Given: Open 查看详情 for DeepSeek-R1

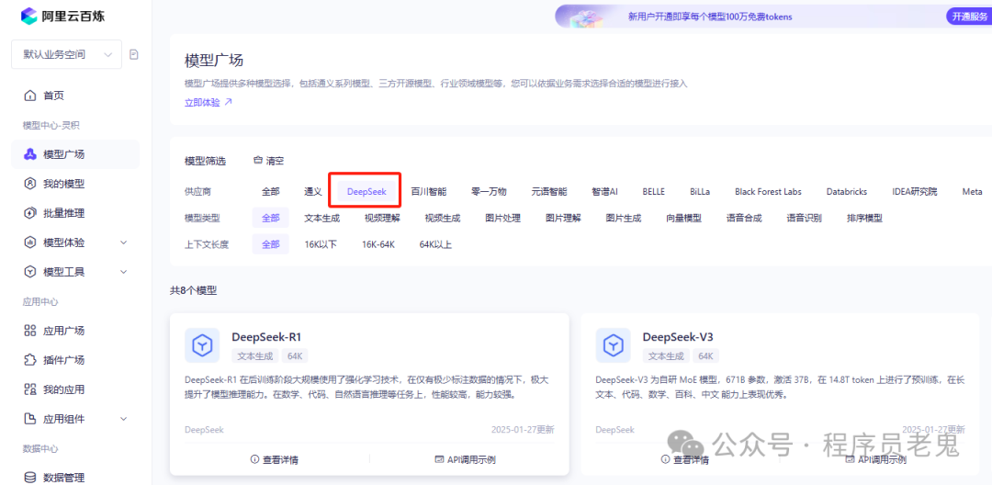Looking at the screenshot, I should 275,459.
